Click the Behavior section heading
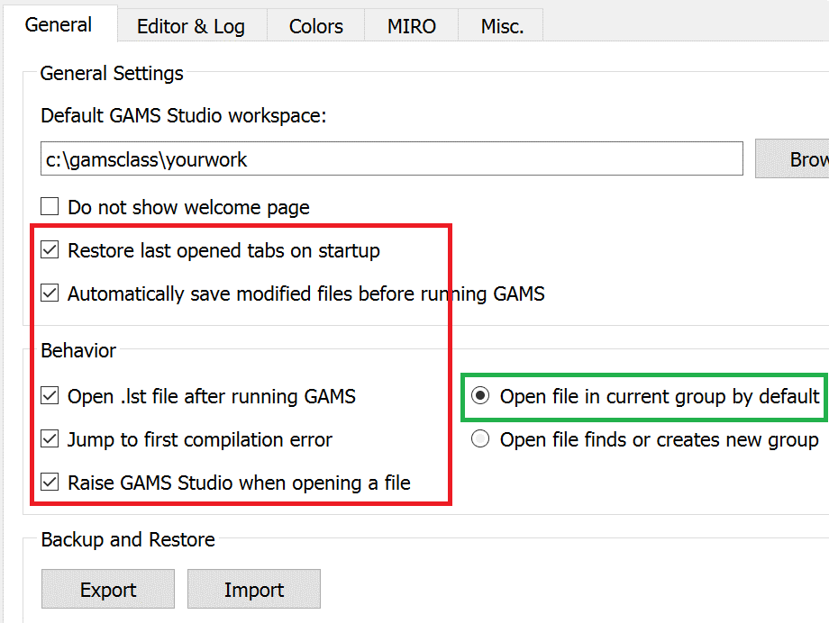Image resolution: width=829 pixels, height=623 pixels. [x=78, y=350]
